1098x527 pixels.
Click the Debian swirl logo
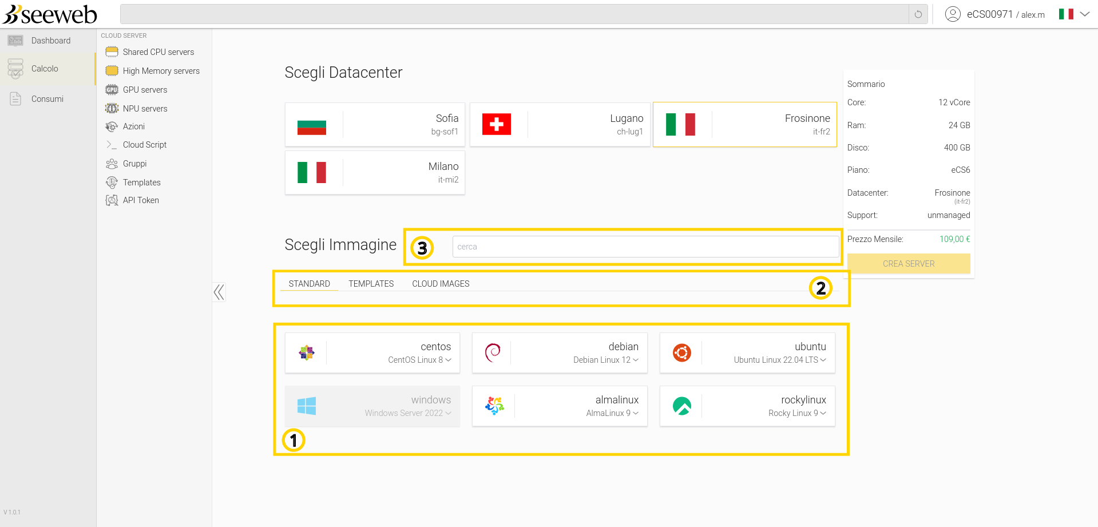pos(493,353)
